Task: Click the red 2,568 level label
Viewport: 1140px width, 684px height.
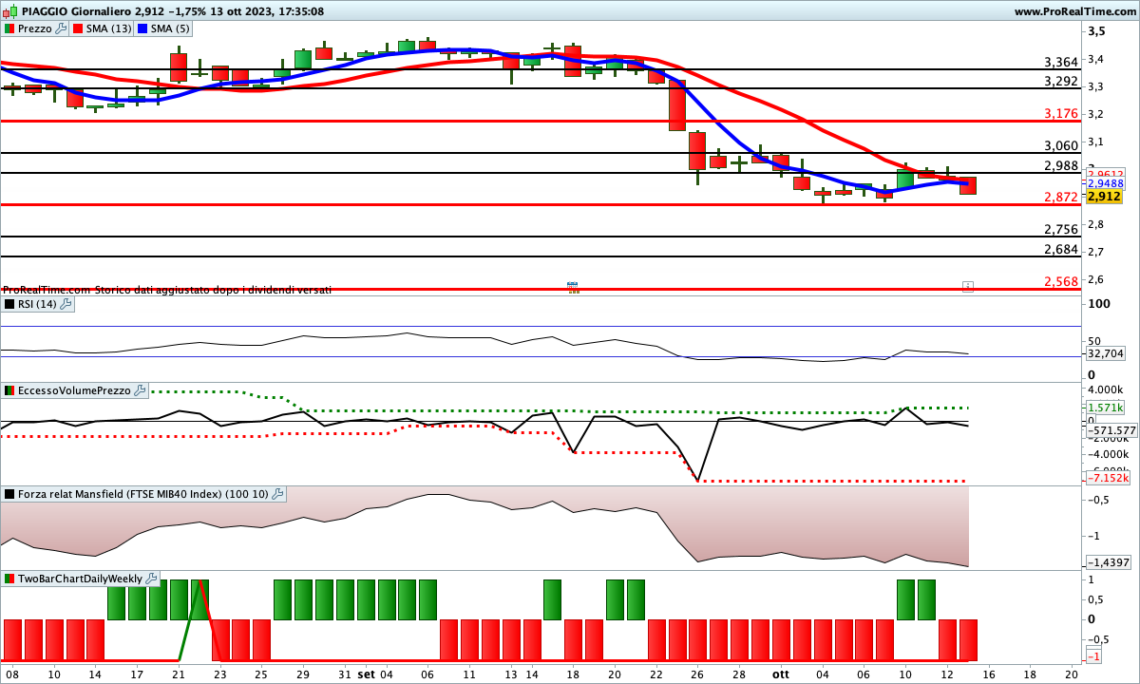Action: pos(1061,282)
